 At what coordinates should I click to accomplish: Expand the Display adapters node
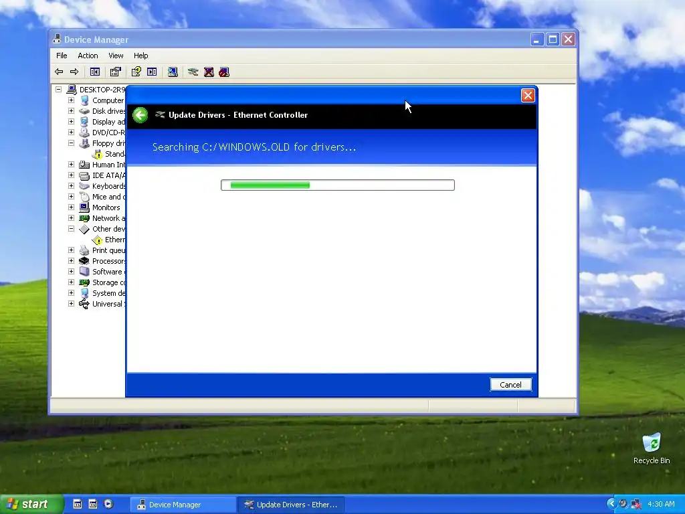[x=71, y=122]
